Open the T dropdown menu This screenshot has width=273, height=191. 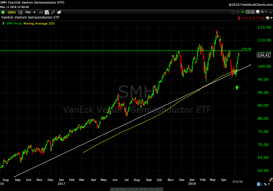(253, 12)
